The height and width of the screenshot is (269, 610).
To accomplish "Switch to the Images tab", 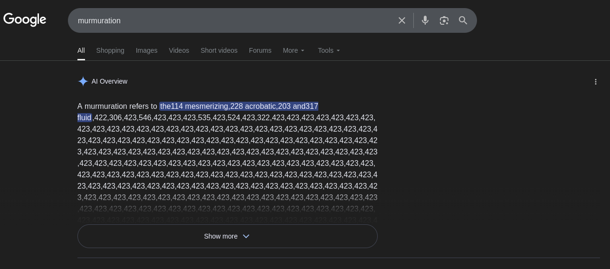I will click(146, 50).
